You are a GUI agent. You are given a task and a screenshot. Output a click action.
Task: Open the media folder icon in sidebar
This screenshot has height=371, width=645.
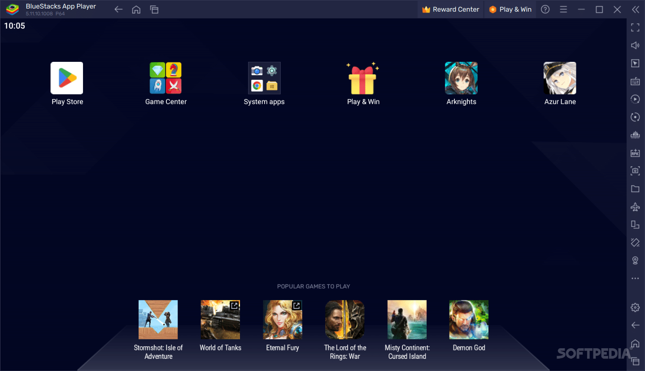(635, 189)
